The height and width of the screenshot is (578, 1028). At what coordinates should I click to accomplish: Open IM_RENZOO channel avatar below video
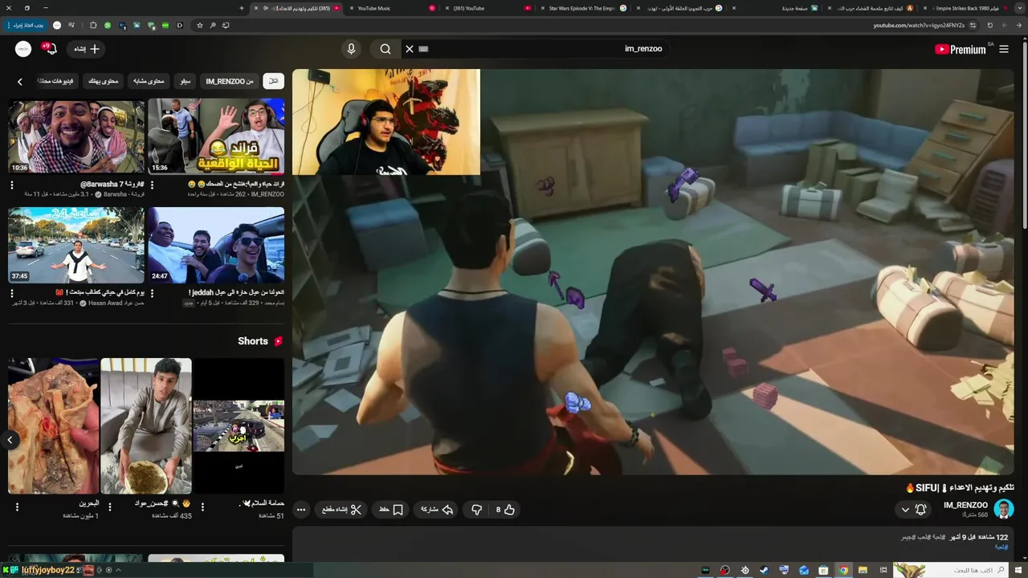click(x=1003, y=509)
